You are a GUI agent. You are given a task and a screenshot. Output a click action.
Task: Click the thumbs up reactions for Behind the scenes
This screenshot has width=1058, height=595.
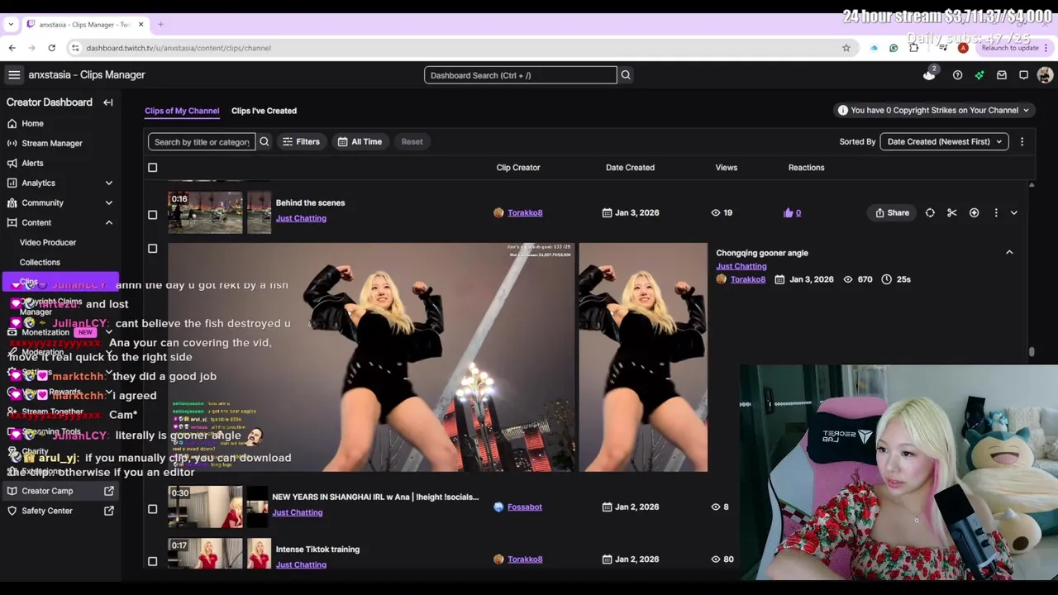792,213
